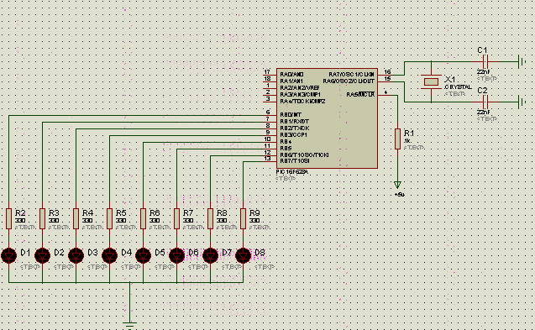Viewport: 535px width, 330px height.
Task: Select the D2 LED symbol
Action: (42, 255)
